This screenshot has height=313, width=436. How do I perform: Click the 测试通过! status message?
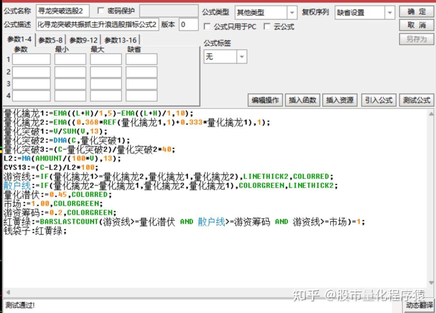pyautogui.click(x=20, y=306)
